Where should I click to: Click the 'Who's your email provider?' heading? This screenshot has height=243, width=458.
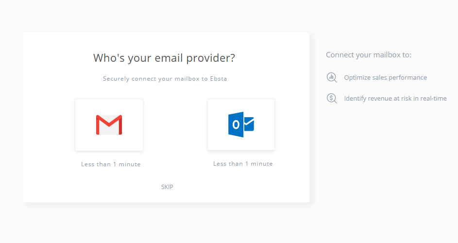click(164, 58)
